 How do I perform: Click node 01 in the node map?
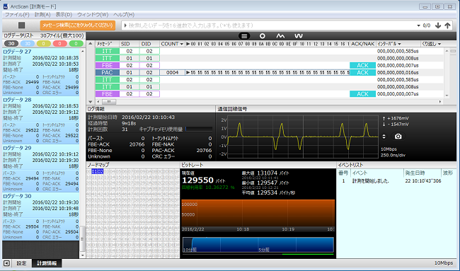(x=94, y=171)
